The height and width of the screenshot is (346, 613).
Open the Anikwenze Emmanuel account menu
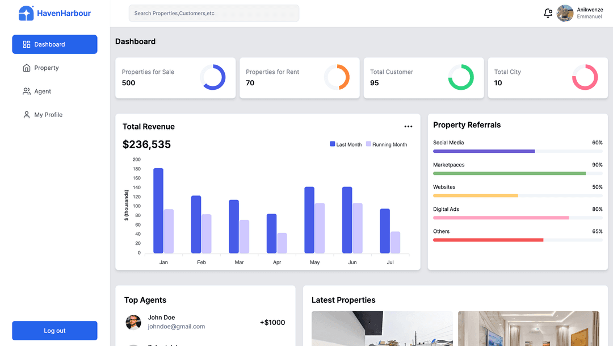tap(590, 13)
